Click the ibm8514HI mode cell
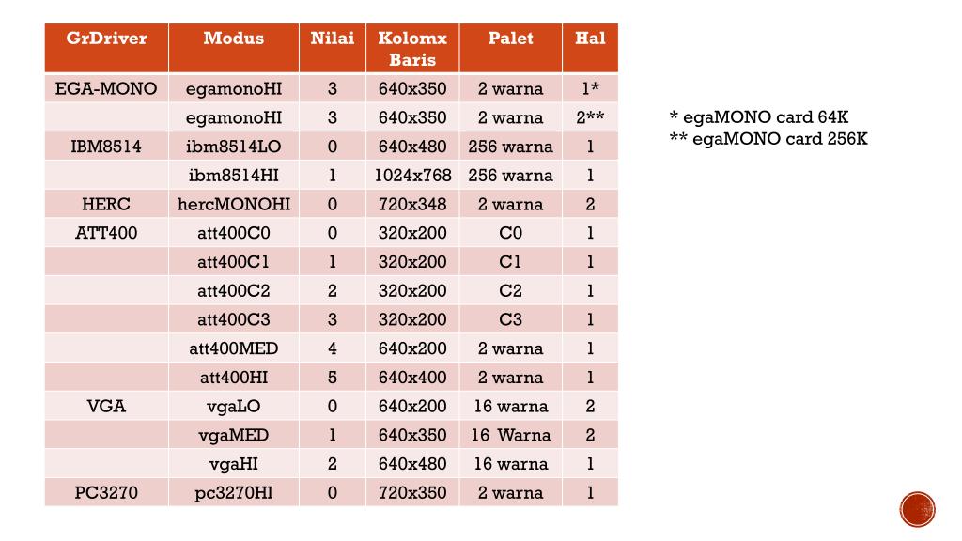This screenshot has width=962, height=541. click(x=234, y=175)
